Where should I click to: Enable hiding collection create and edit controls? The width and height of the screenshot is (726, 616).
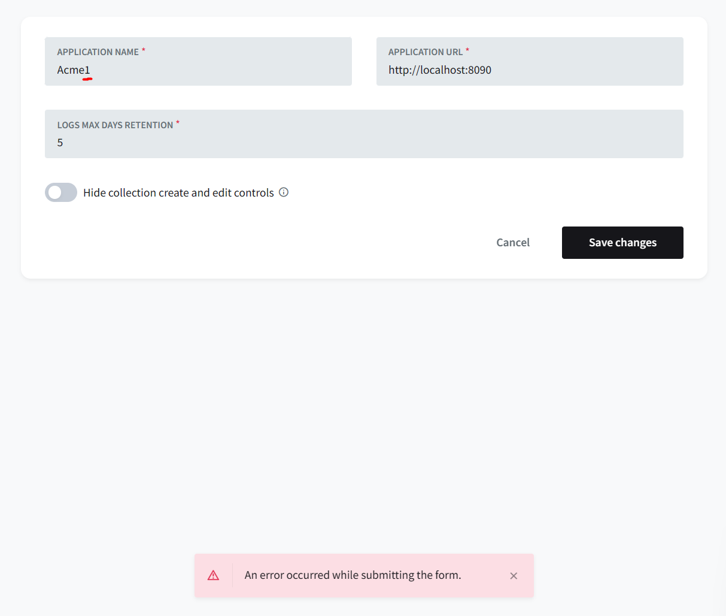point(60,192)
